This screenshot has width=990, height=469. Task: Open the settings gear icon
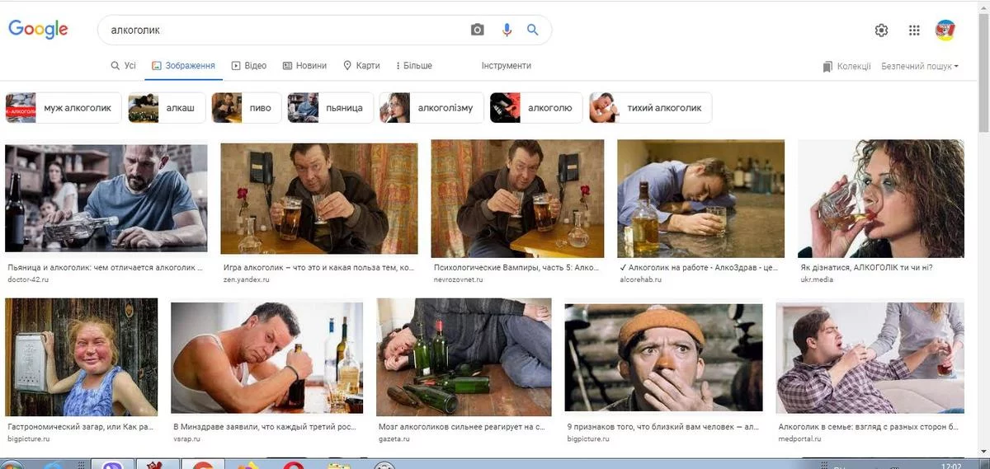pos(881,30)
